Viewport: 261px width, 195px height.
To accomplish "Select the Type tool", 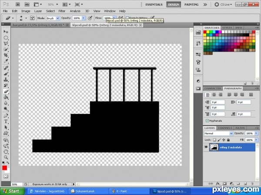I will [x=6, y=121].
